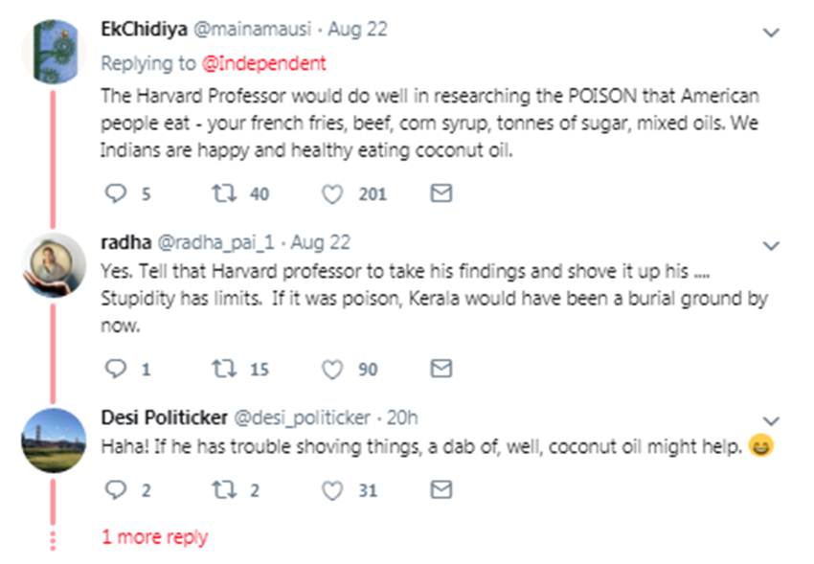814x564 pixels.
Task: Expand the chevron menu on radha's tweet
Action: click(x=770, y=246)
